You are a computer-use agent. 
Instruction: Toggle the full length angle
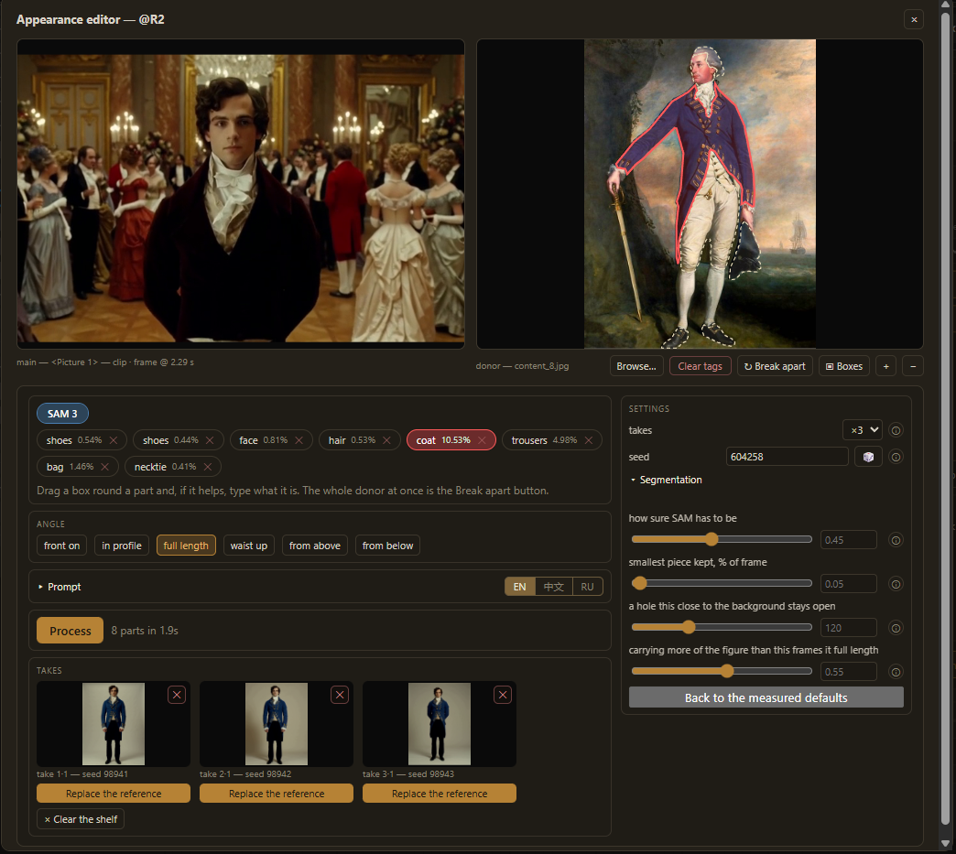(x=186, y=546)
